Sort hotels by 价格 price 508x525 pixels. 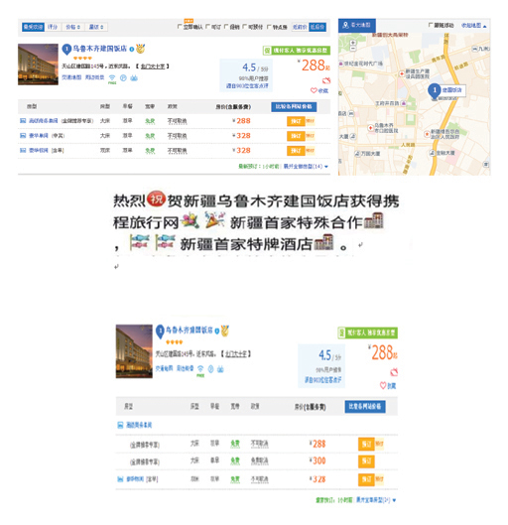click(x=73, y=27)
